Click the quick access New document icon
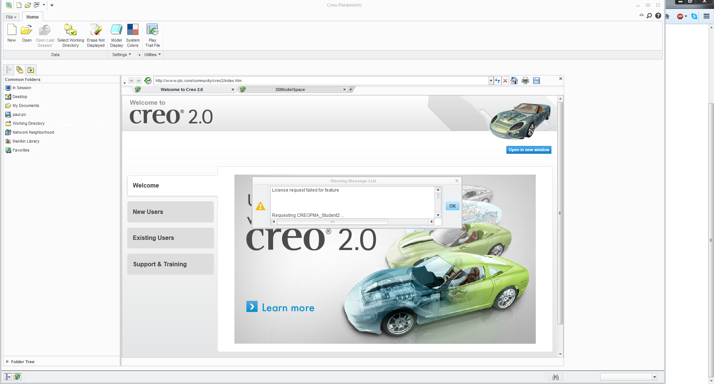714x384 pixels. 19,5
